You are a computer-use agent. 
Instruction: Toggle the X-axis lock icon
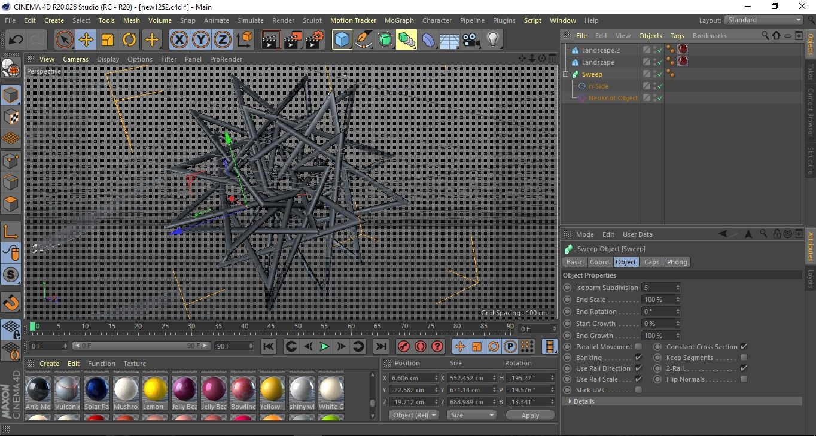179,40
